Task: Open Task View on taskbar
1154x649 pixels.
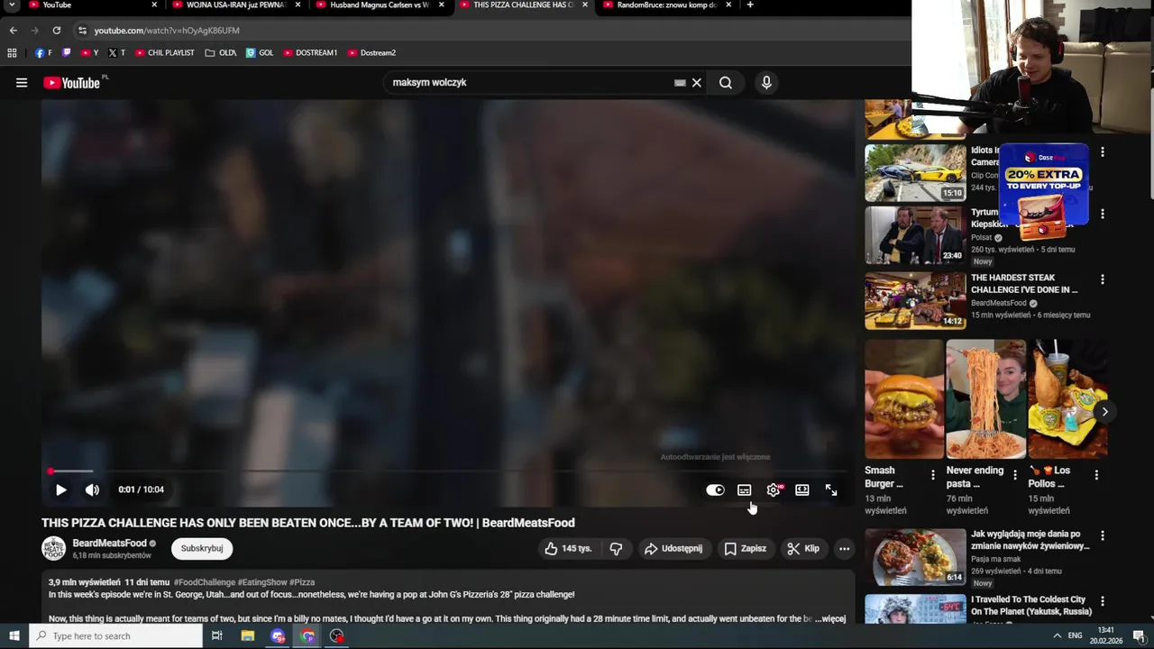Action: pyautogui.click(x=217, y=635)
